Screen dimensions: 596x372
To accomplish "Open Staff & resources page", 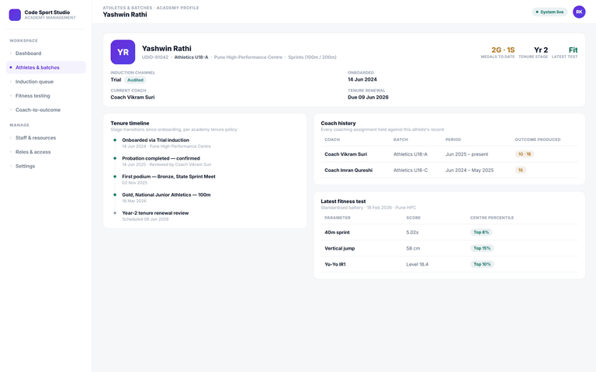I will 46,138.
